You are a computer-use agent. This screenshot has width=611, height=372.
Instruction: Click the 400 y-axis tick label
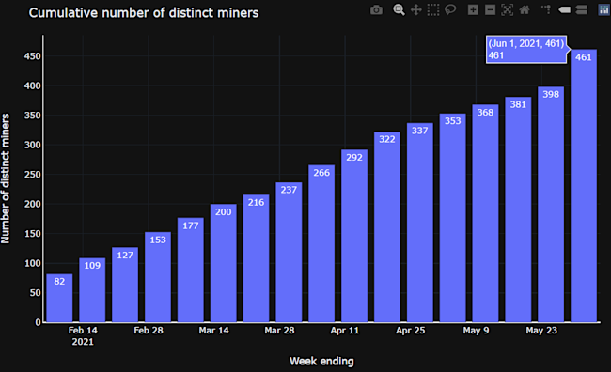(32, 85)
